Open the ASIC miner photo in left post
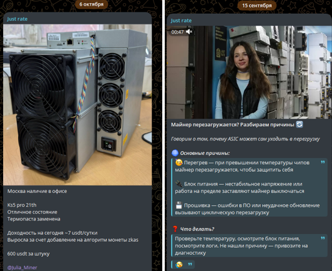 click(77, 105)
